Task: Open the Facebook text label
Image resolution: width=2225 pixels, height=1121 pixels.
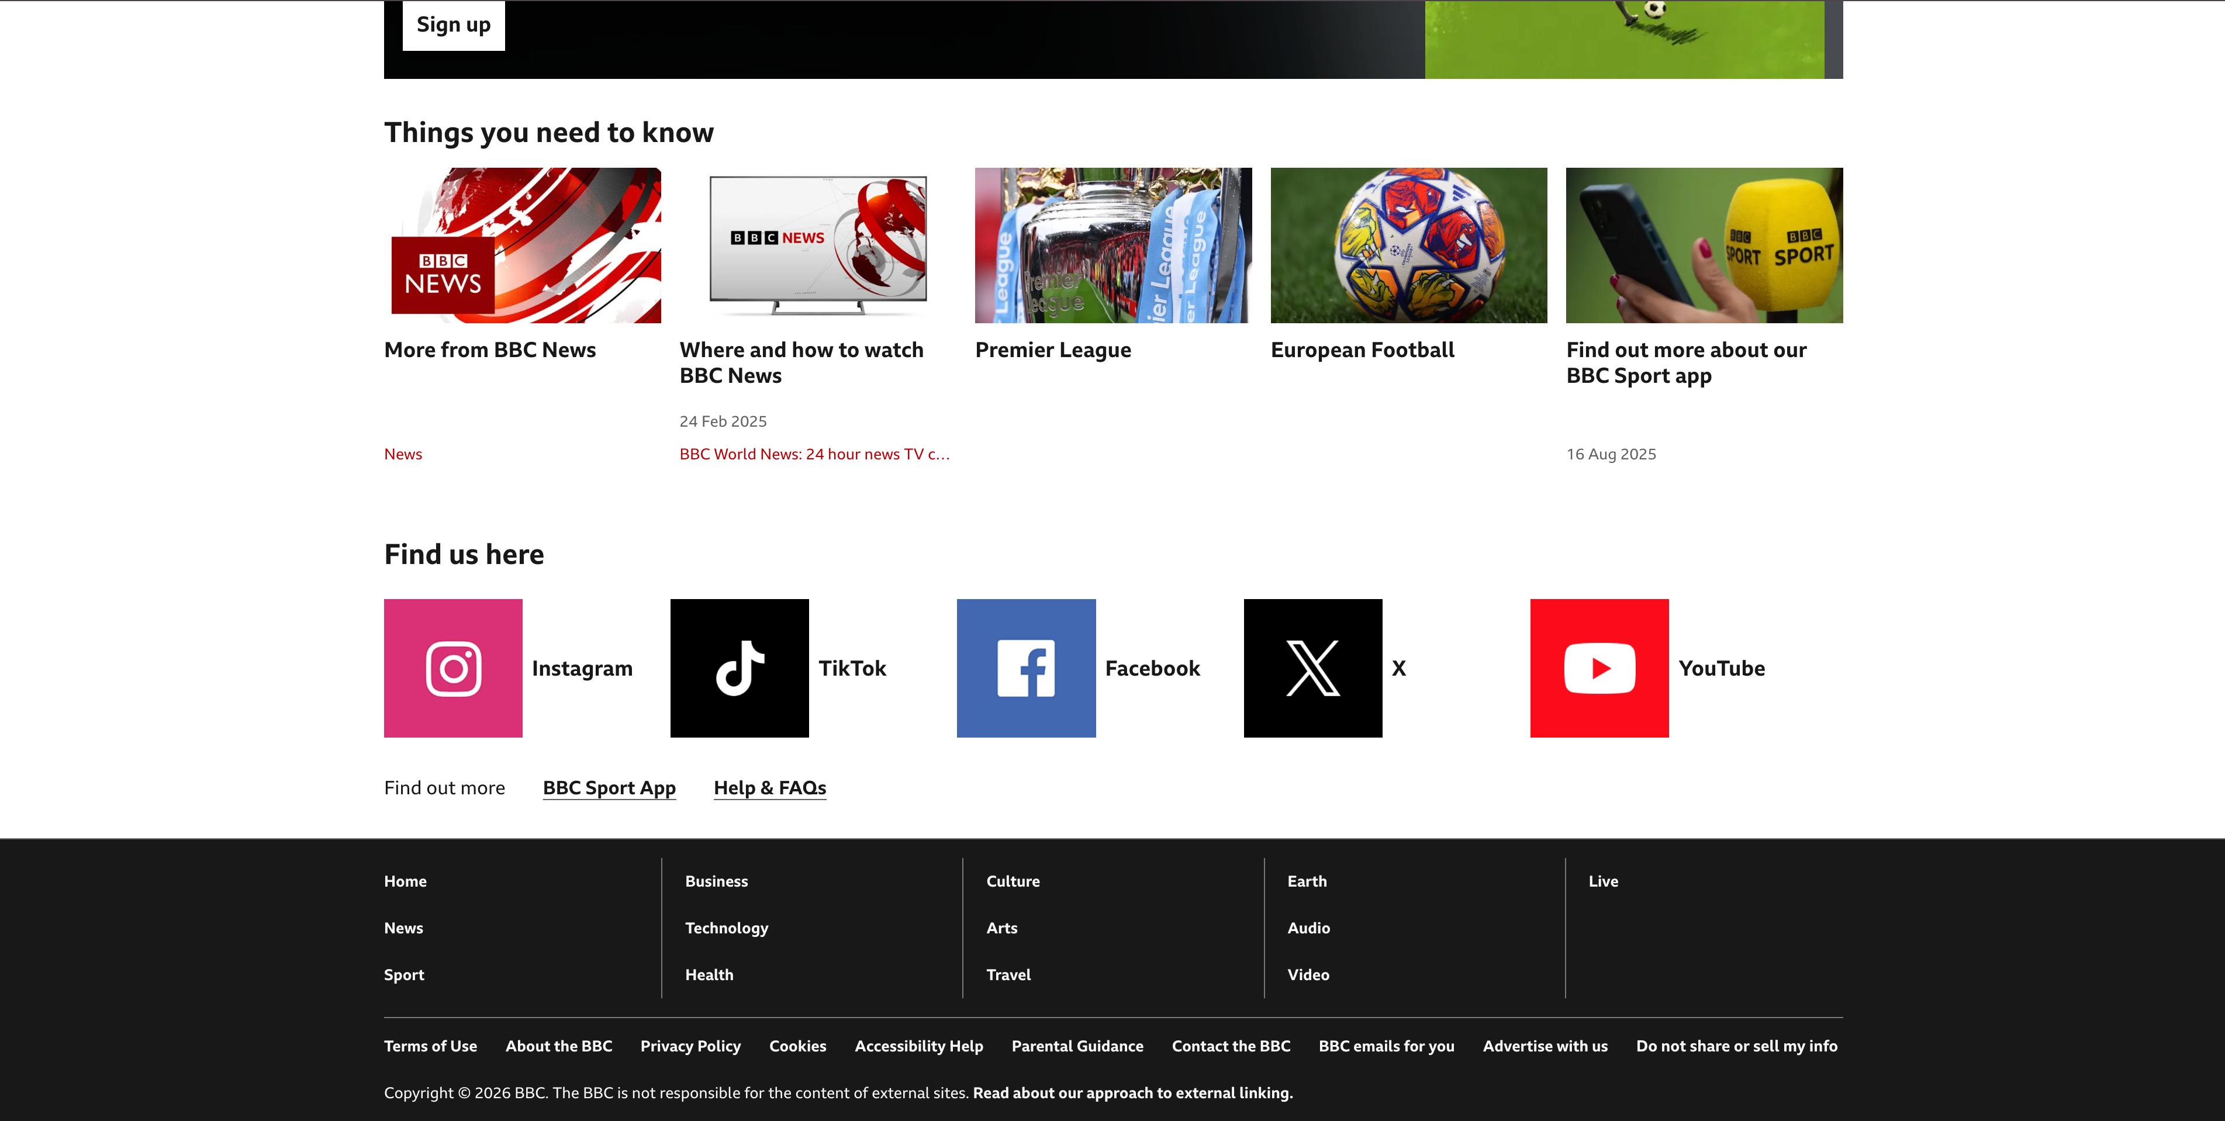Action: pos(1152,669)
